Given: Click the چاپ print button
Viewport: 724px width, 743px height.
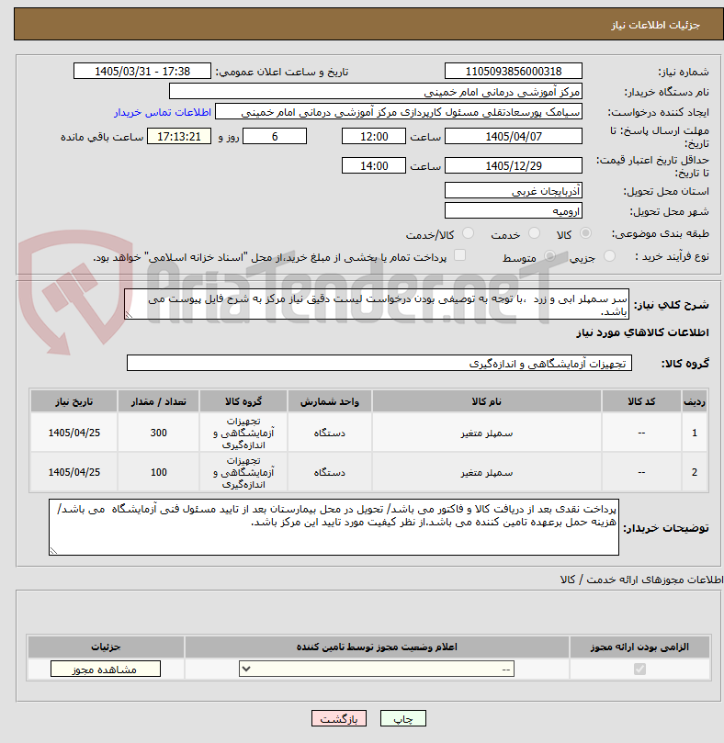Looking at the screenshot, I should (403, 718).
